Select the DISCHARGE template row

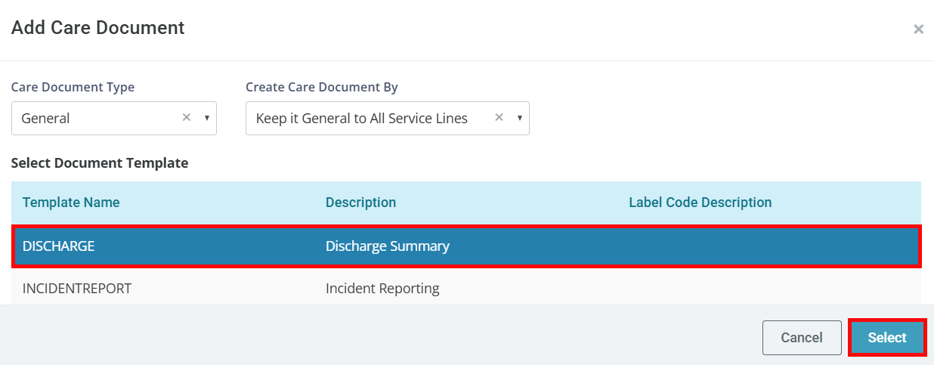pos(466,246)
